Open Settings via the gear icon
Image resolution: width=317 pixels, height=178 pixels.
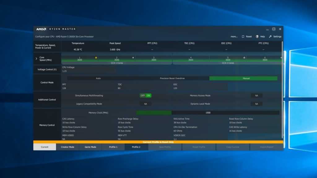(x=270, y=36)
